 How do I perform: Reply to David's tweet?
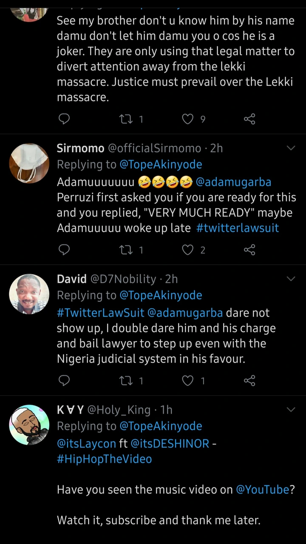click(x=64, y=381)
